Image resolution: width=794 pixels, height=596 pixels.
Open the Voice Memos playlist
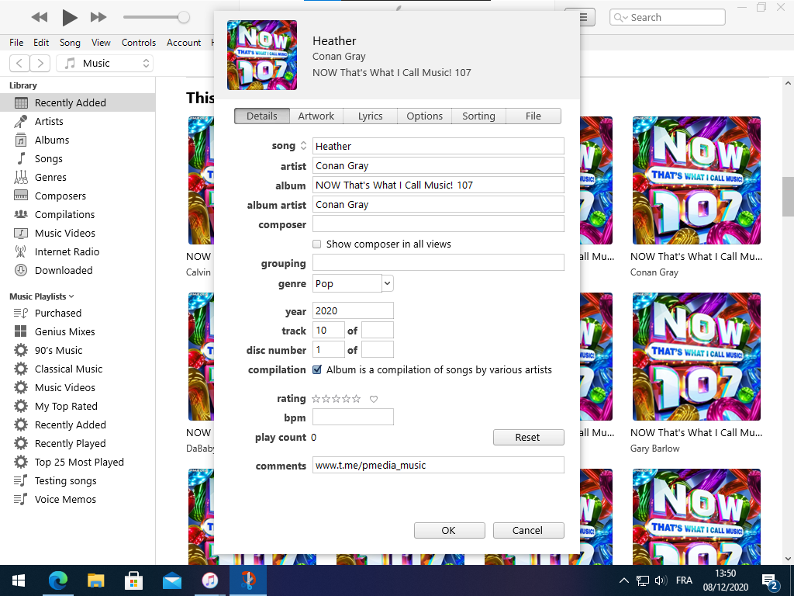78,499
